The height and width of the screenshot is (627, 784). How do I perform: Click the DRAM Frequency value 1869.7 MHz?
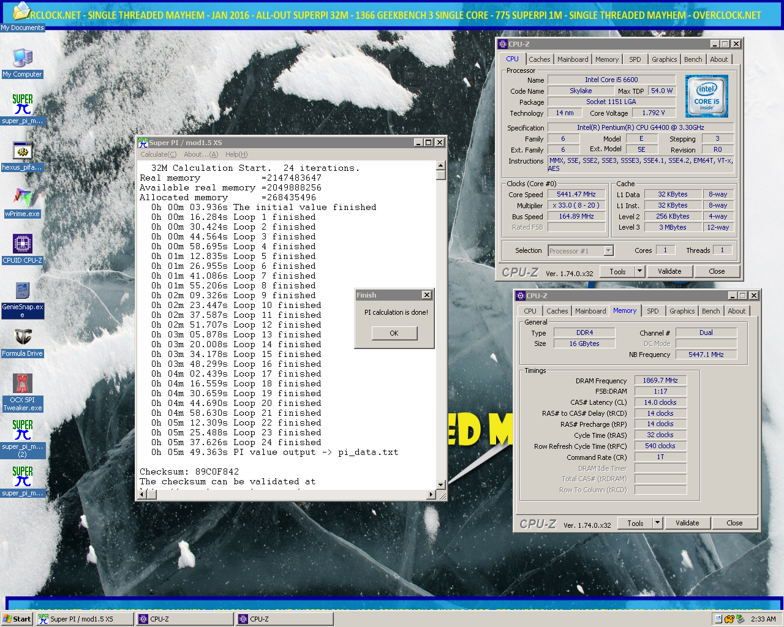[660, 380]
